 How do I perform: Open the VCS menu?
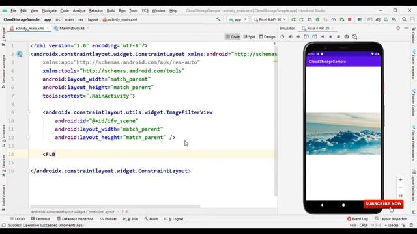point(145,10)
